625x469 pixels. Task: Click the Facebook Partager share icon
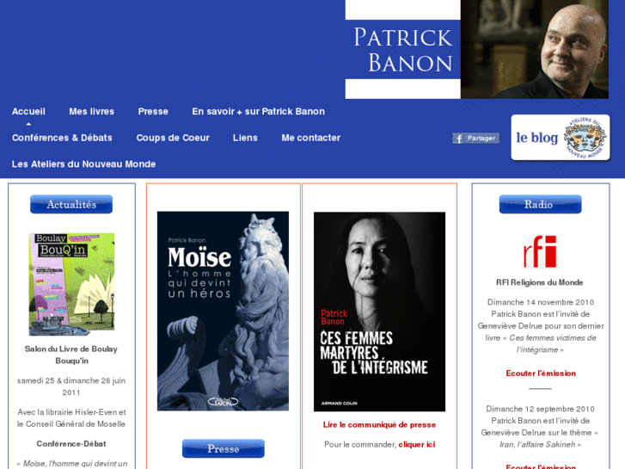(x=475, y=138)
